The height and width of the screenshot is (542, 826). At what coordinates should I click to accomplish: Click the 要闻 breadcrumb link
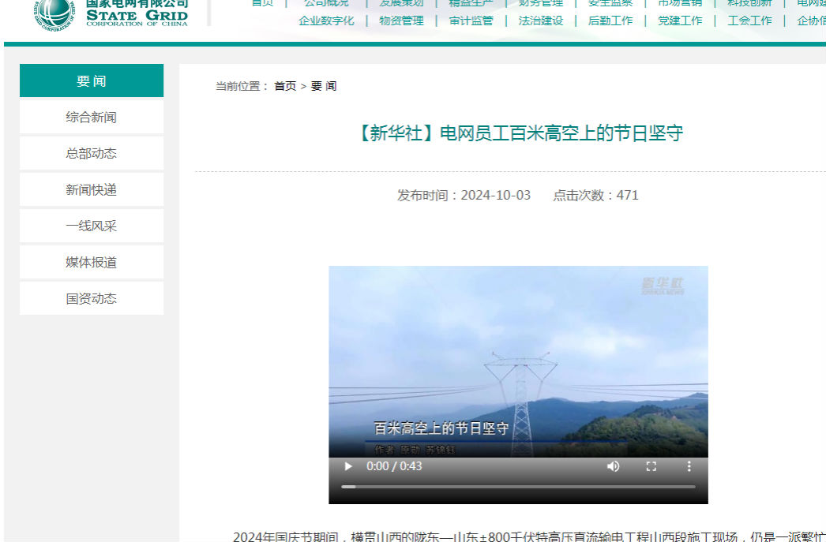pos(324,86)
